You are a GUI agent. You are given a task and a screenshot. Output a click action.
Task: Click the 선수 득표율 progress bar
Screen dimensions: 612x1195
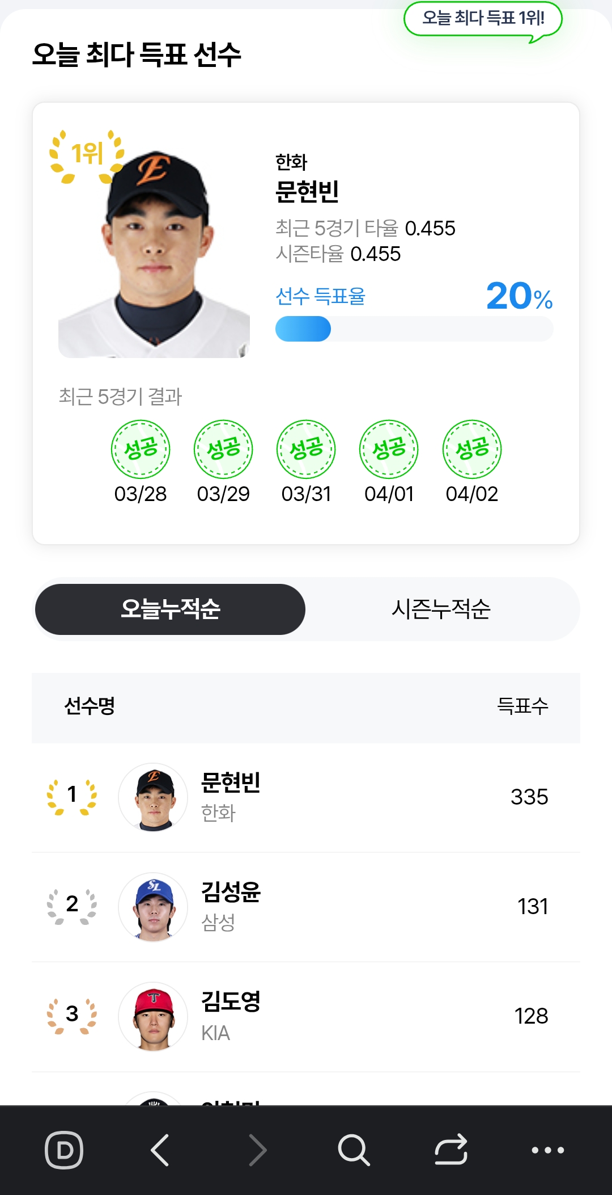(x=414, y=329)
